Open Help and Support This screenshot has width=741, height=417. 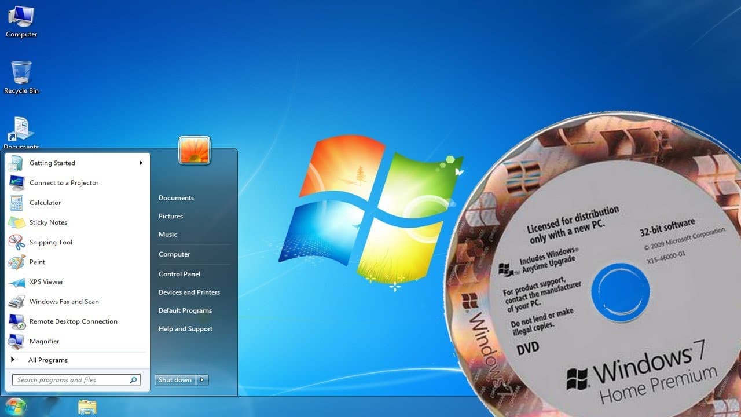(x=185, y=328)
